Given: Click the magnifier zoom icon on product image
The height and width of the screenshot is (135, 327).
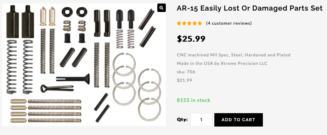Looking at the screenshot, I should [x=162, y=8].
